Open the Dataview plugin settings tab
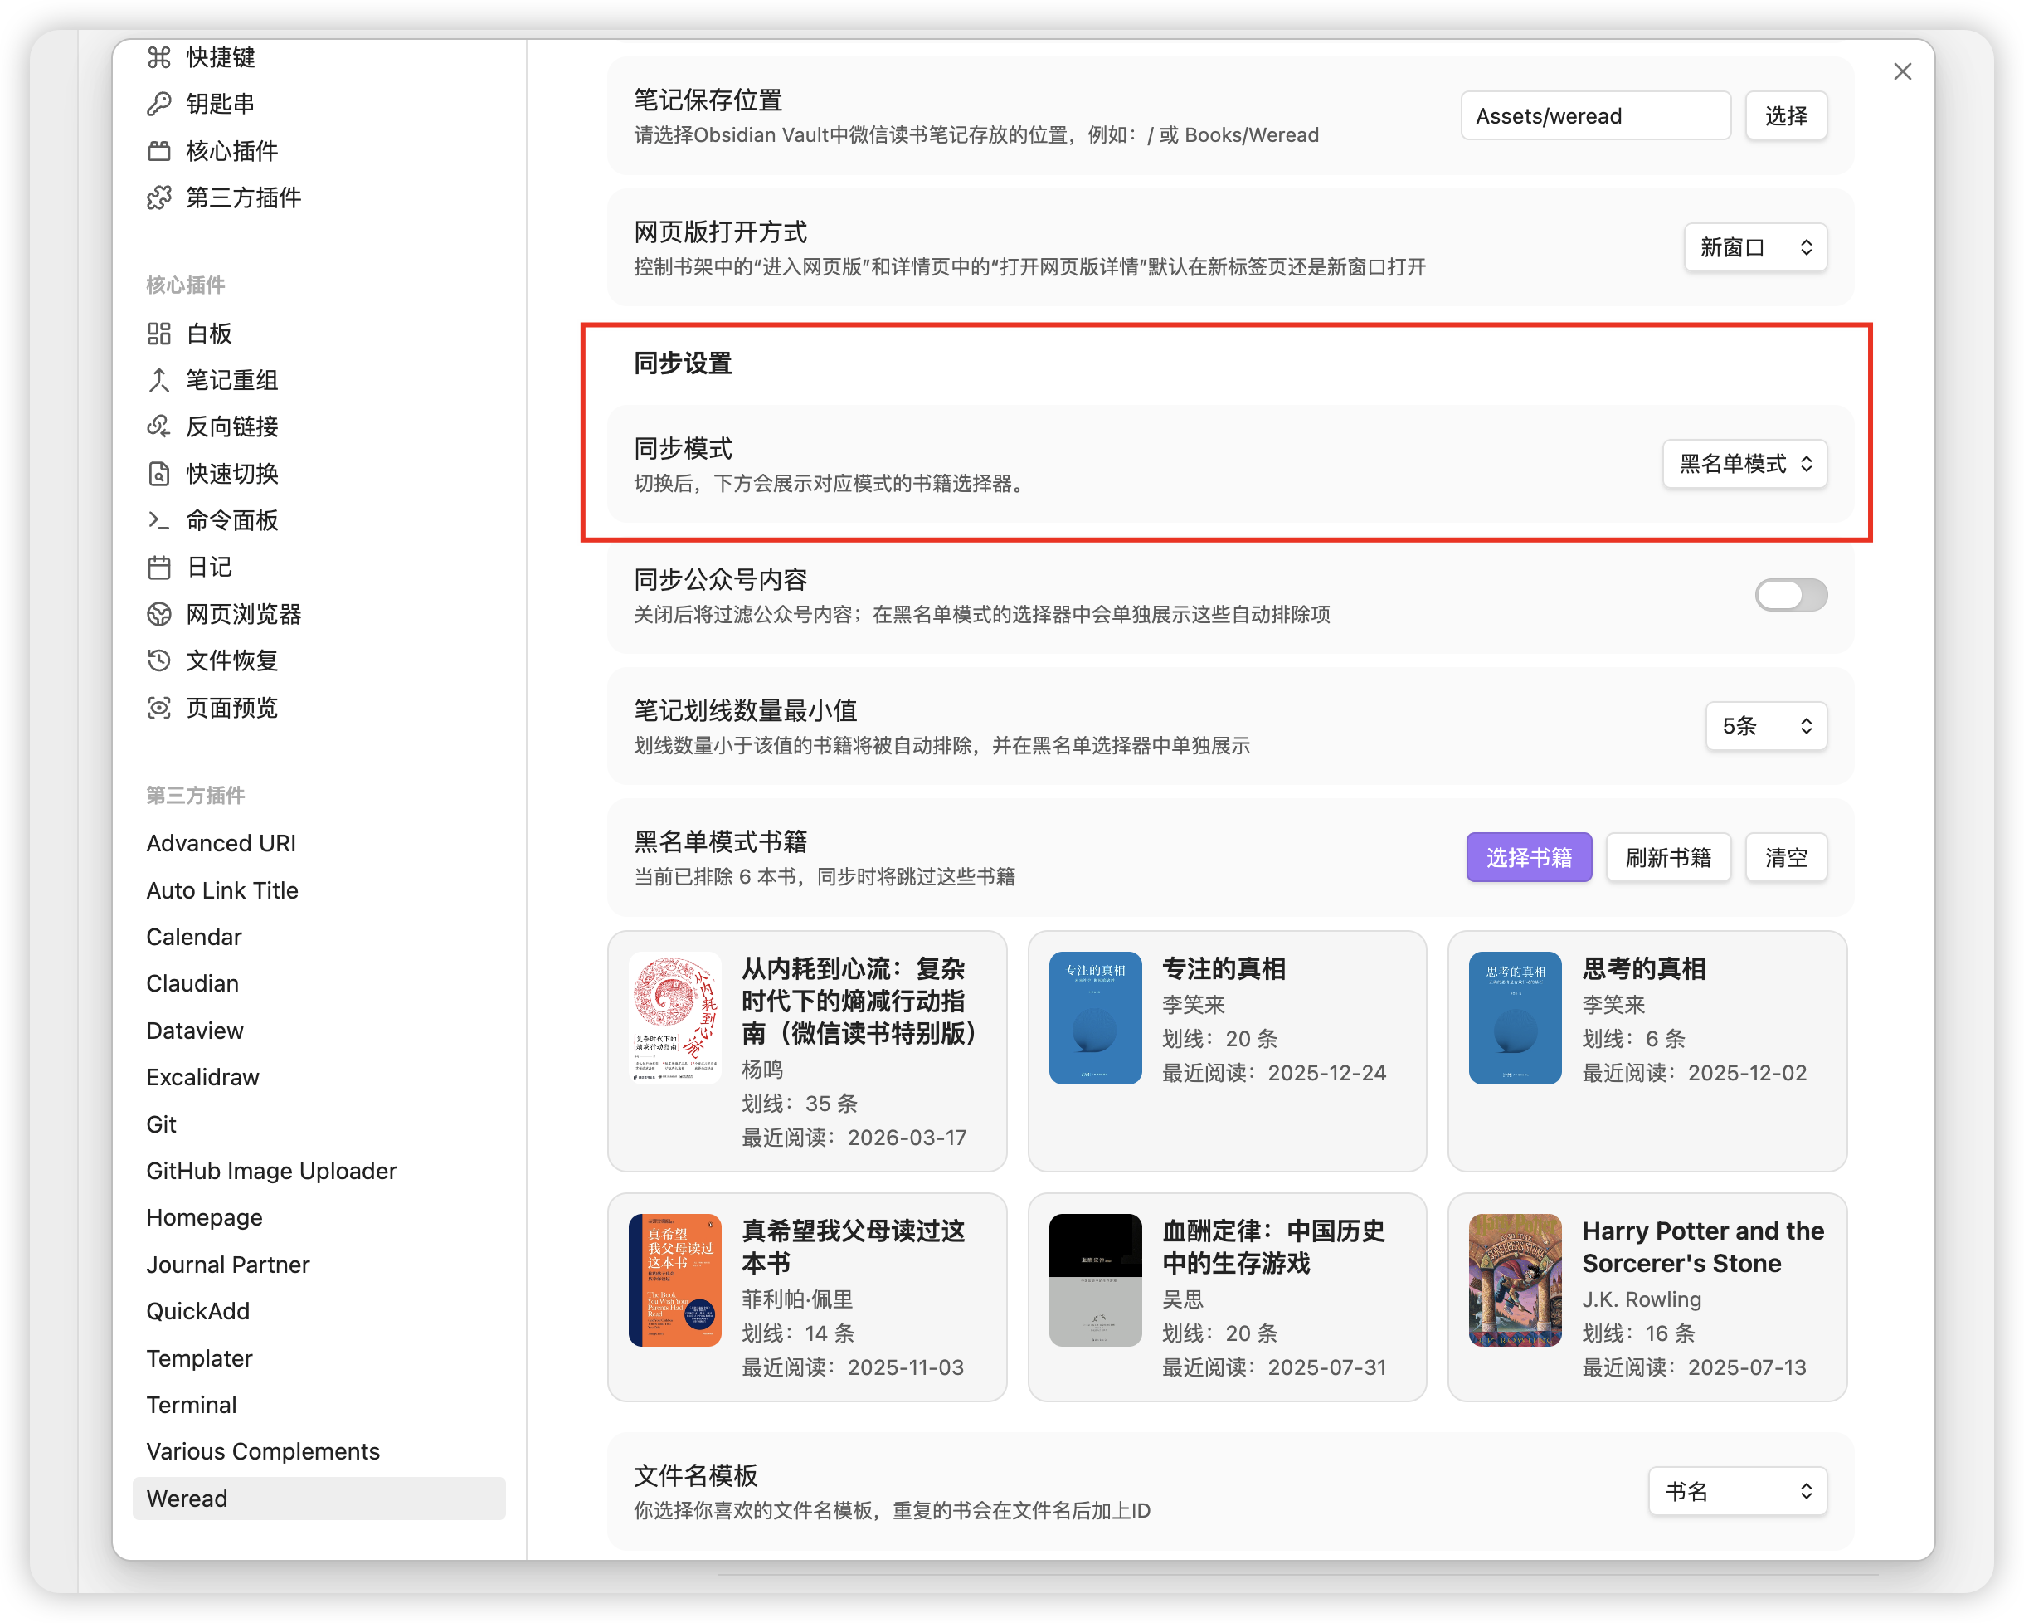This screenshot has width=2024, height=1623. [194, 1031]
